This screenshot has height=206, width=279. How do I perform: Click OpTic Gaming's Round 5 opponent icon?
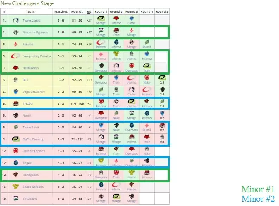tap(162, 137)
